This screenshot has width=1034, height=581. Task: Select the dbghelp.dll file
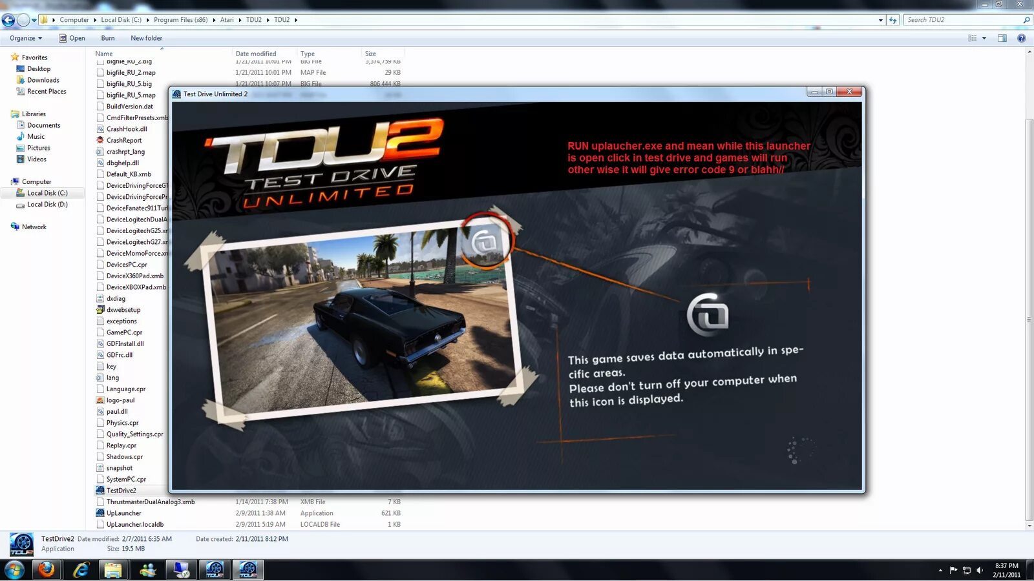(123, 163)
